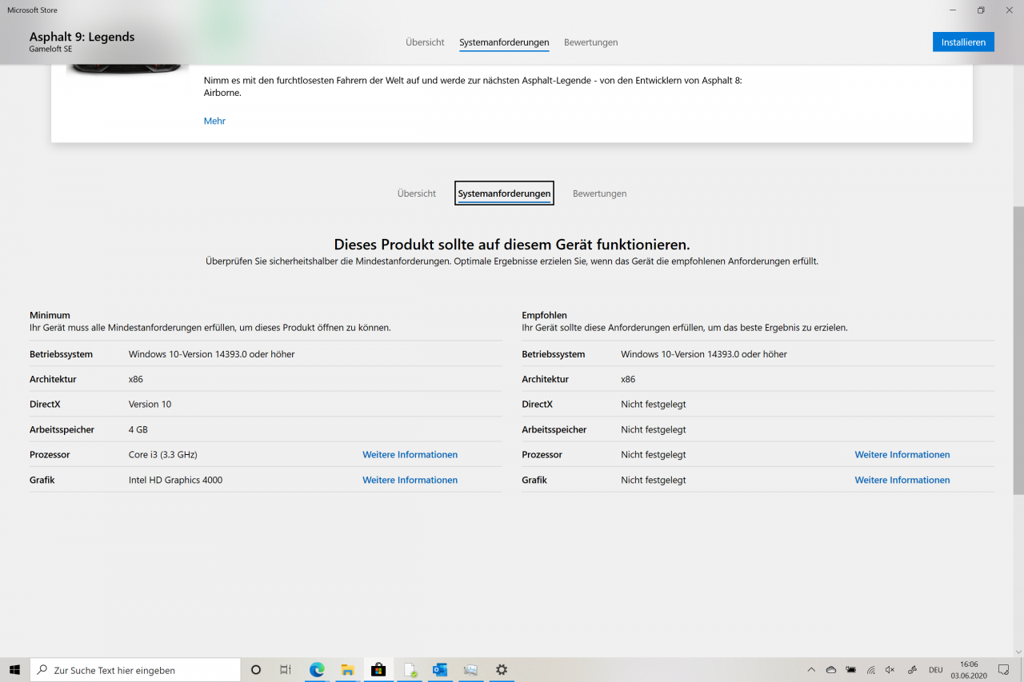Open Outlook from the taskbar
This screenshot has width=1024, height=682.
(x=440, y=670)
